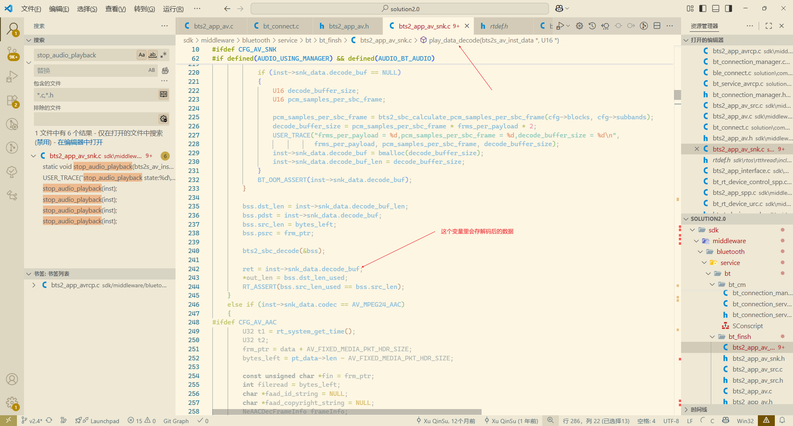The width and height of the screenshot is (793, 426).
Task: Switch to the bt_connect.c editor tab
Action: [x=281, y=26]
